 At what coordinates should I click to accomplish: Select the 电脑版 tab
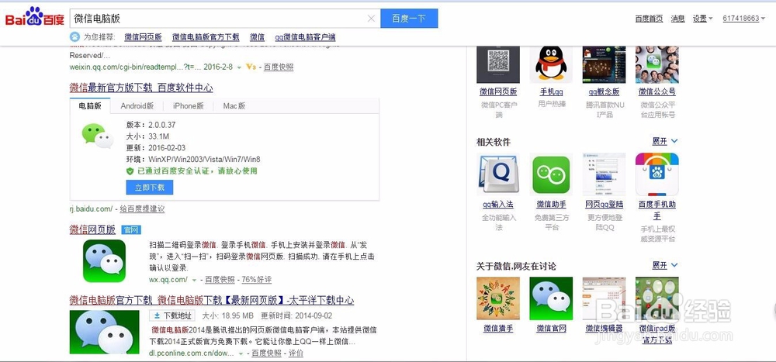coord(90,106)
